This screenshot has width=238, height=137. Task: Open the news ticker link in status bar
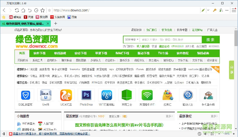(51, 134)
